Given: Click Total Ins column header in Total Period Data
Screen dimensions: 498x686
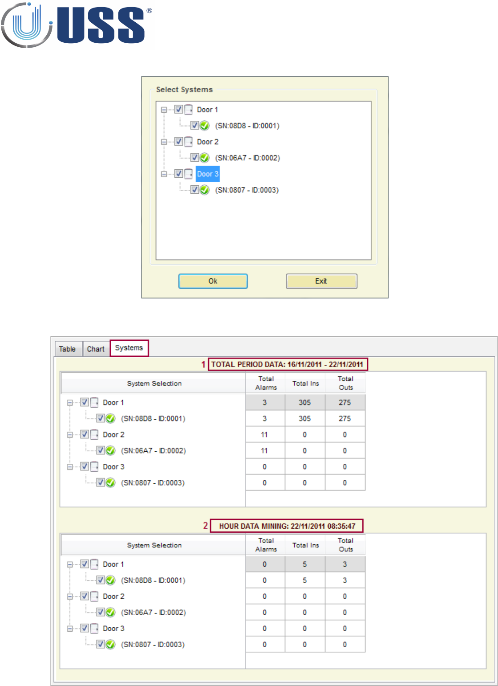Looking at the screenshot, I should (x=305, y=384).
